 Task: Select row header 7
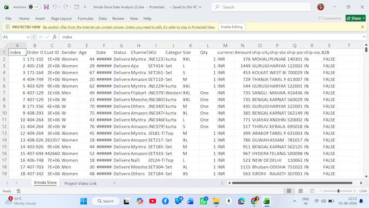[4, 93]
